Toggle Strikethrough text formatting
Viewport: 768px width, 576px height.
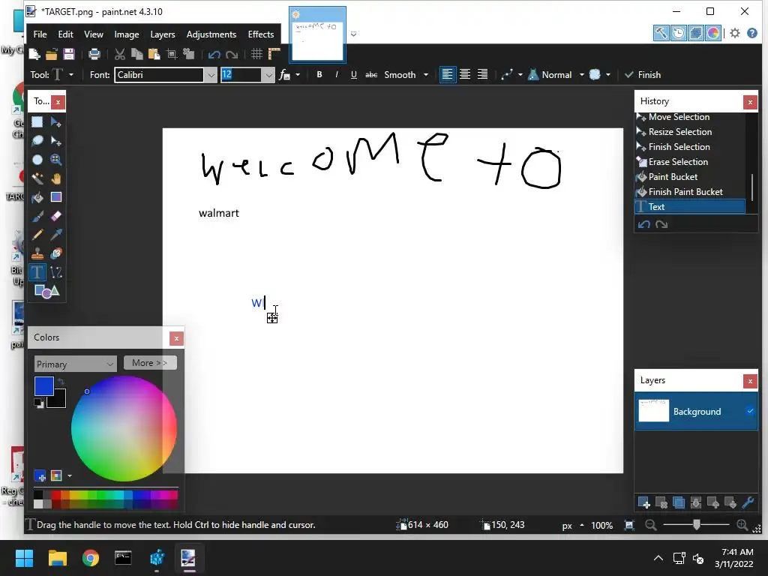pyautogui.click(x=371, y=74)
